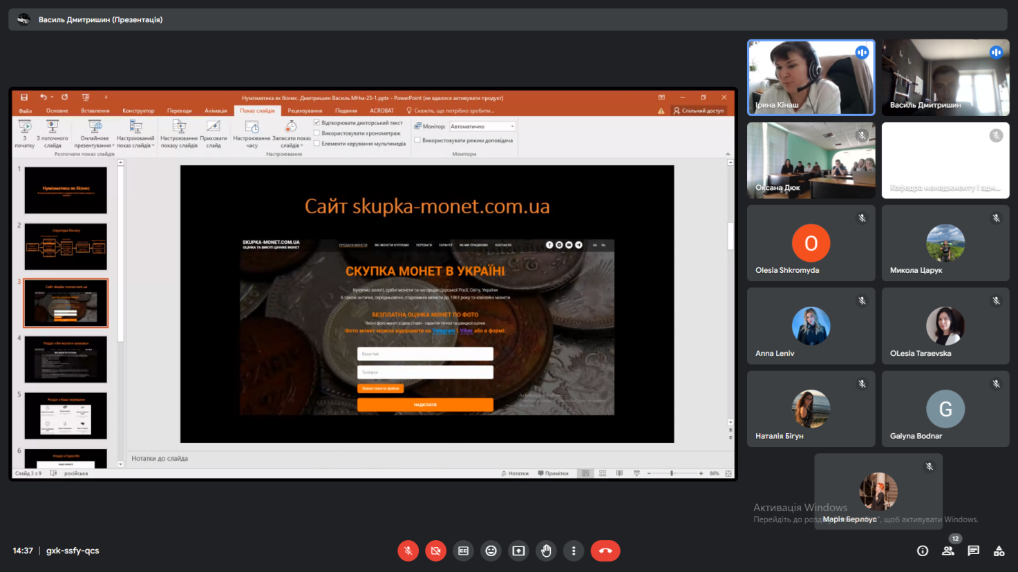This screenshot has height=572, width=1018.
Task: Enable Використовувати режим доповідача checkbox
Action: click(417, 140)
